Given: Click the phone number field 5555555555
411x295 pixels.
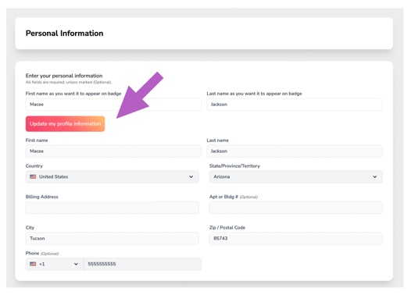Looking at the screenshot, I should pyautogui.click(x=142, y=264).
